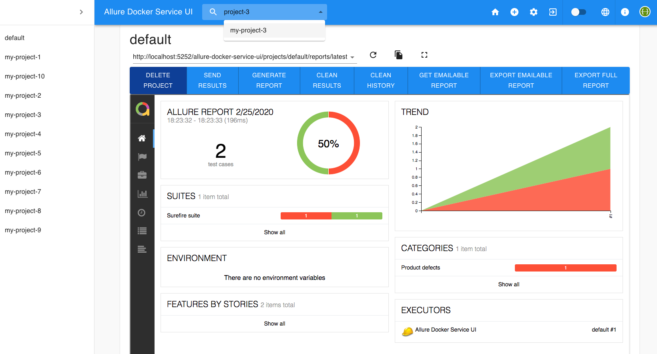Screen dimensions: 657x354
Task: Click the Generate Report button
Action: coord(269,80)
